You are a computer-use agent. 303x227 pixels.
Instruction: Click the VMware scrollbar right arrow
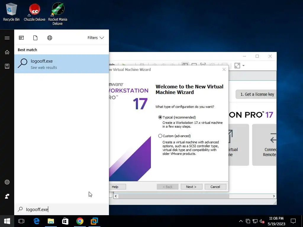(x=274, y=196)
